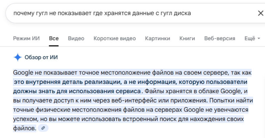
Task: Click inside the search query field
Action: (x=118, y=13)
